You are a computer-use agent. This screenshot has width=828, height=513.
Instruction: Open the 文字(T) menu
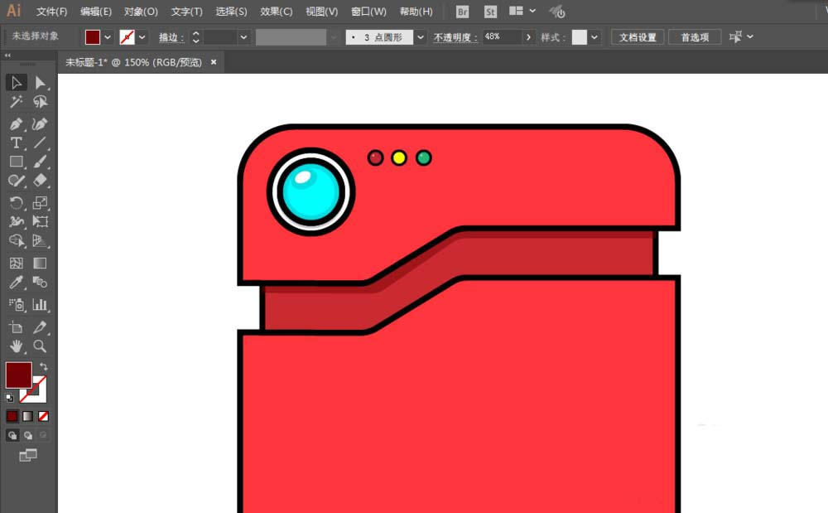click(x=186, y=12)
